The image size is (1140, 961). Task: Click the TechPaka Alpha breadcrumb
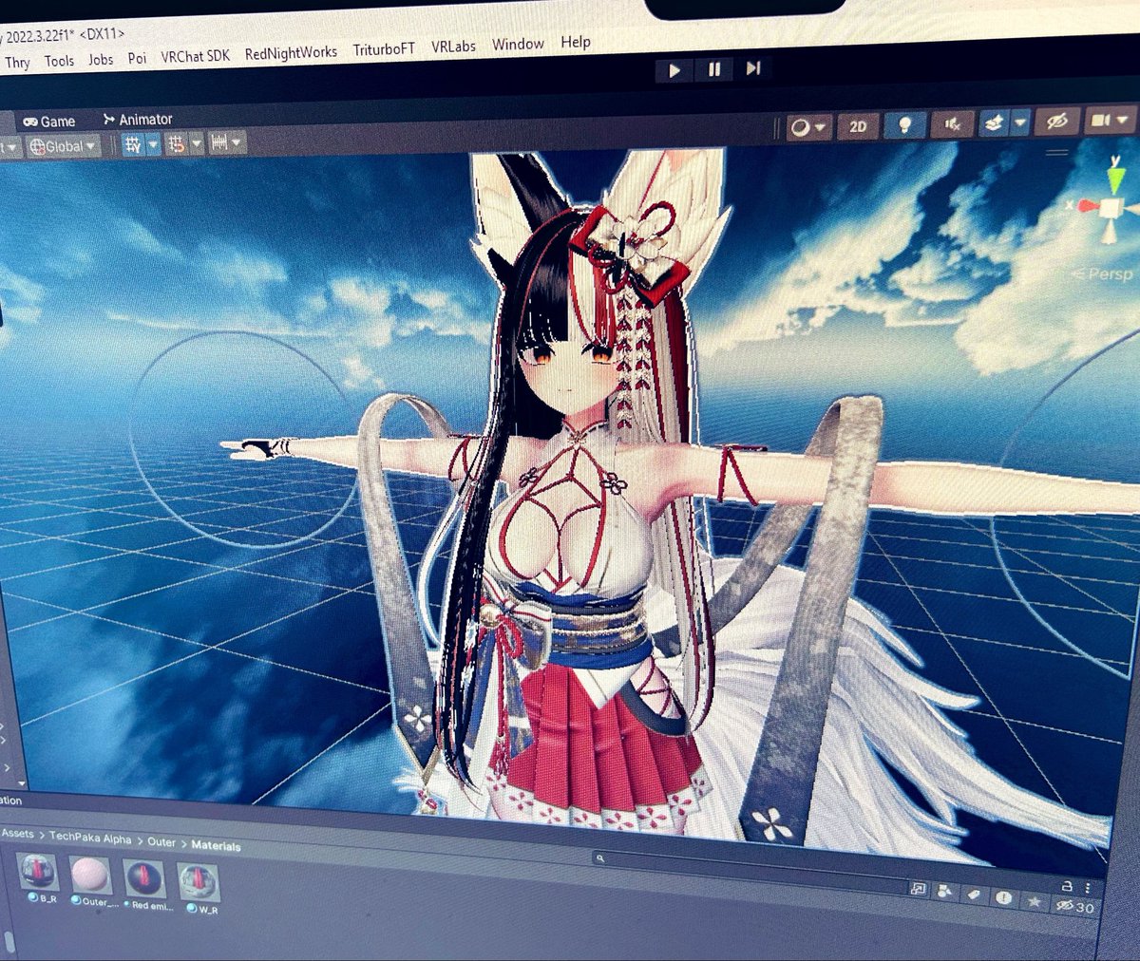(x=90, y=839)
